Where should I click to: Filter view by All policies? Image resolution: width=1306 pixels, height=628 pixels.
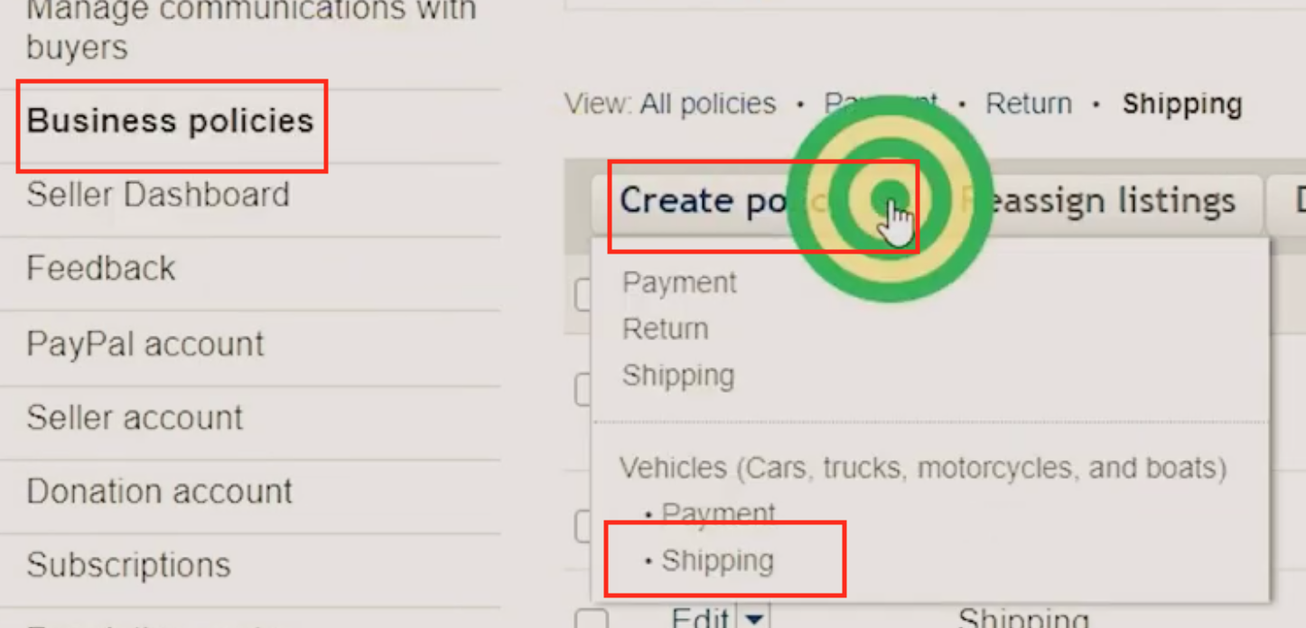(x=708, y=104)
